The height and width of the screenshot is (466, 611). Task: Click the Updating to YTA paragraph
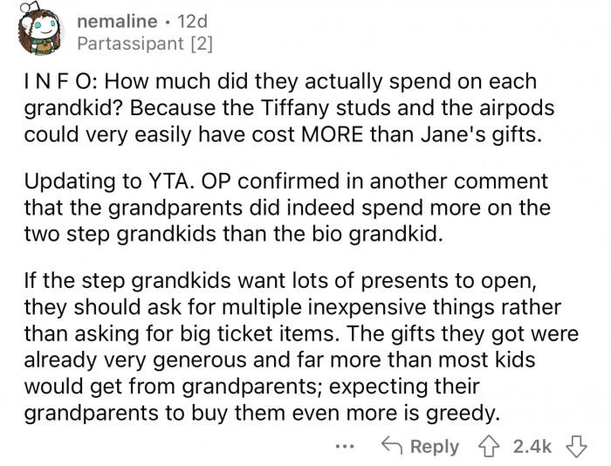pos(287,208)
